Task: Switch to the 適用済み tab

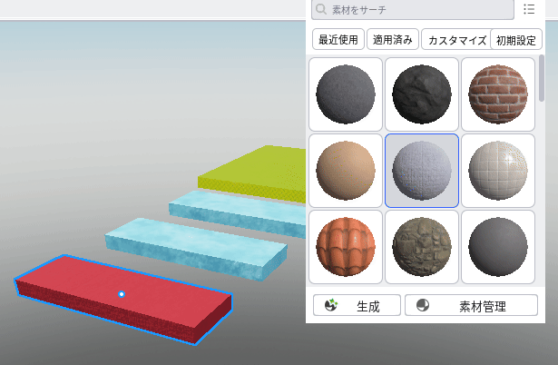Action: (393, 40)
